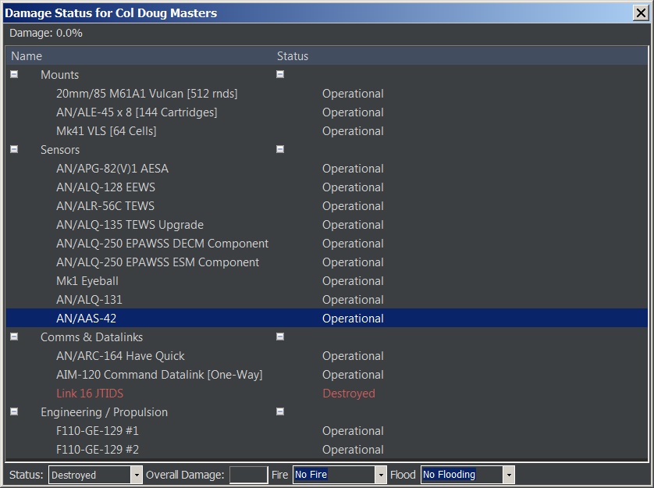Collapse Status column expander for Mounts row
The height and width of the screenshot is (488, 654).
click(x=280, y=74)
